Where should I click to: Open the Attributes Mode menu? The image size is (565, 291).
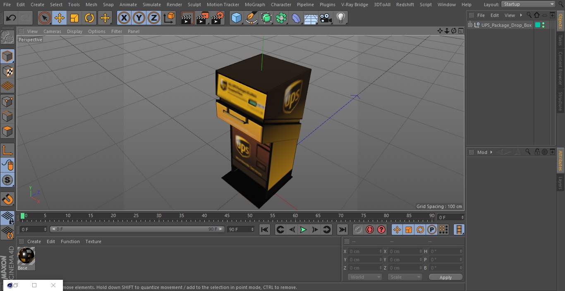[x=482, y=152]
